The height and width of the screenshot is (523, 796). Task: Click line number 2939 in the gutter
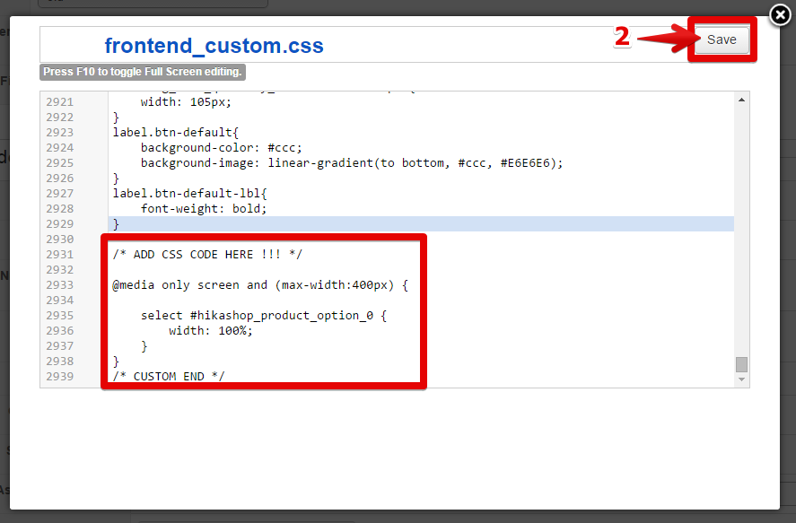[x=59, y=376]
